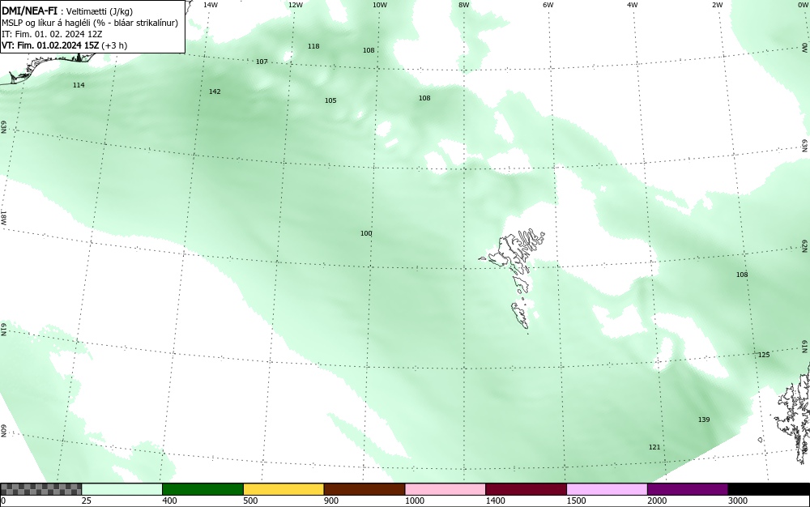810x507 pixels.
Task: Click the legend scale label 900
Action: tap(331, 501)
